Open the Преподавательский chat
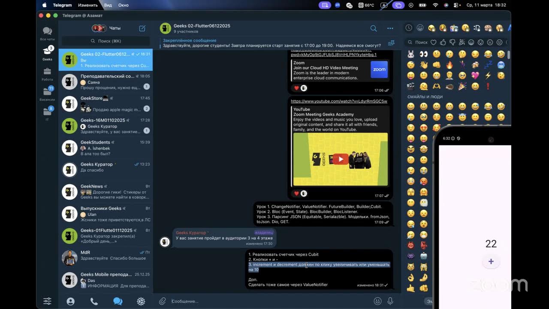 click(106, 82)
